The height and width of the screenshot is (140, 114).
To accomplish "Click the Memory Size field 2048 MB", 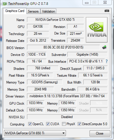I will point(40,89).
